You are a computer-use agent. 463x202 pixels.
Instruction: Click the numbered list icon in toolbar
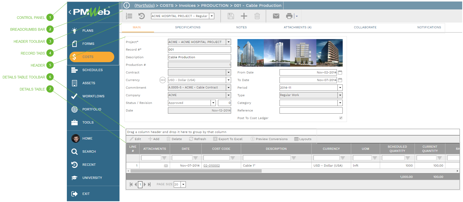pyautogui.click(x=129, y=16)
